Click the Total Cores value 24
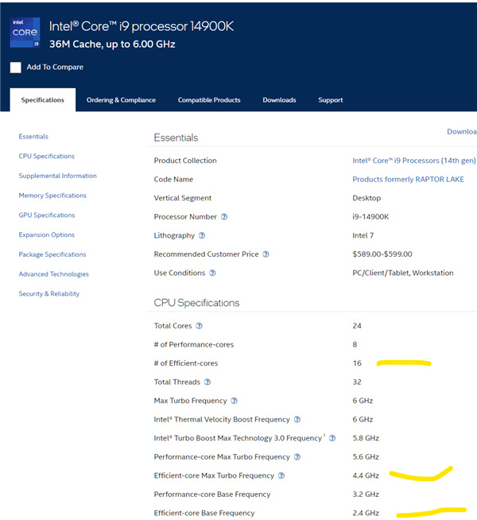The image size is (477, 520). [357, 326]
